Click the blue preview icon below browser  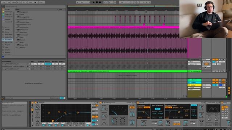pos(3,57)
